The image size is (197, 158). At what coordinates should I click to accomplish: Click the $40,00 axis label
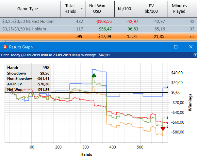(177, 73)
